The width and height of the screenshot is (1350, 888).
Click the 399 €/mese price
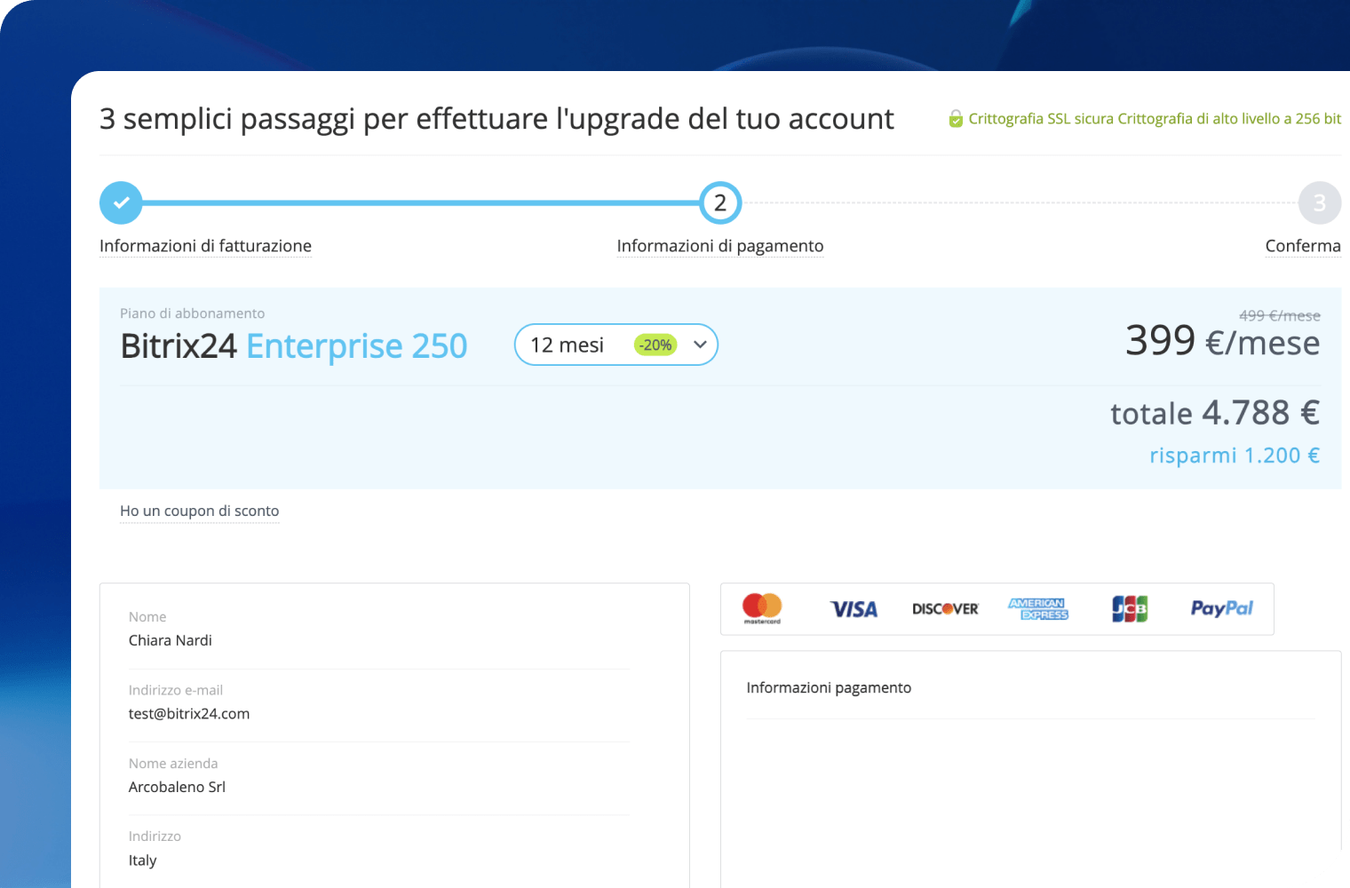[1222, 341]
